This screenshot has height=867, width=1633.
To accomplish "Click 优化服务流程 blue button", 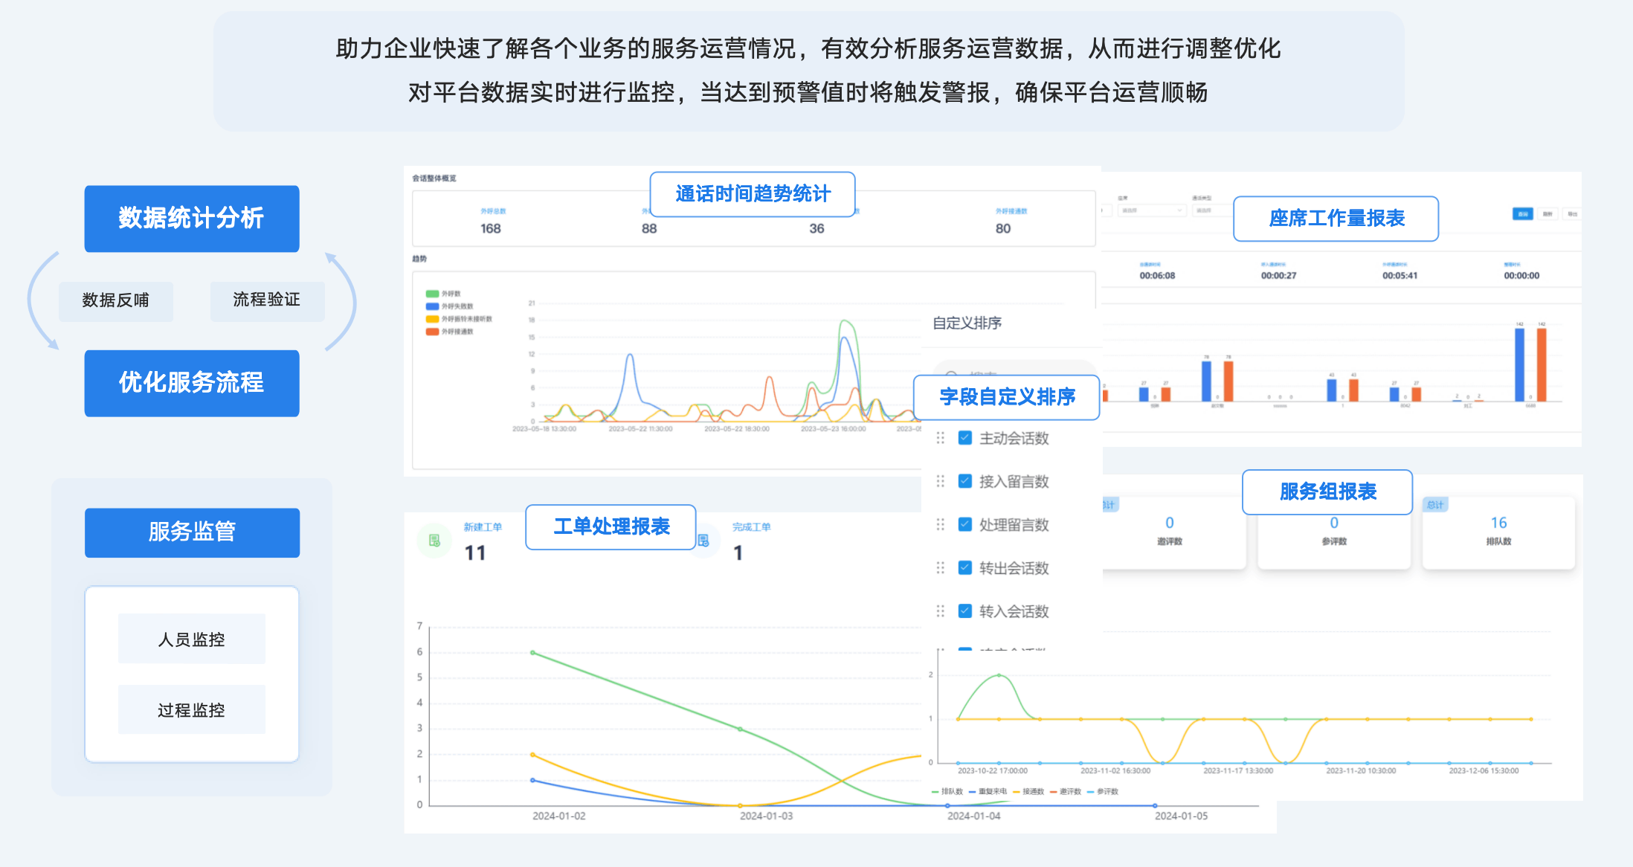I will tap(192, 383).
